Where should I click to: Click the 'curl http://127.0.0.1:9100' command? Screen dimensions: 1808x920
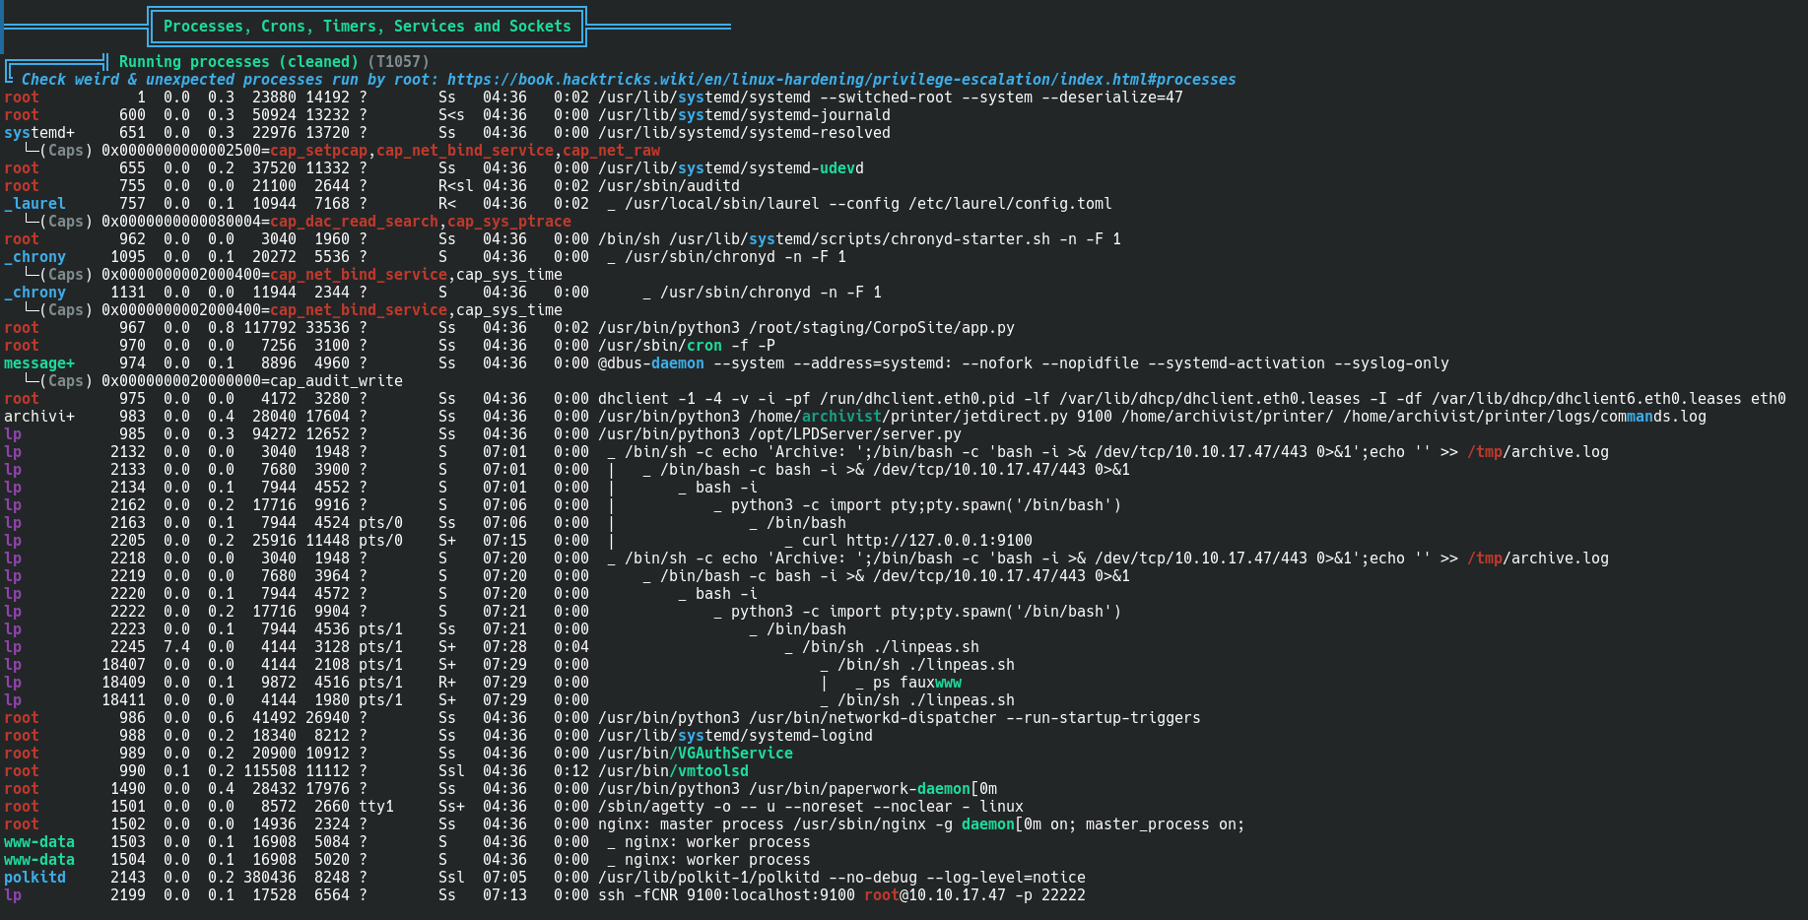[916, 541]
